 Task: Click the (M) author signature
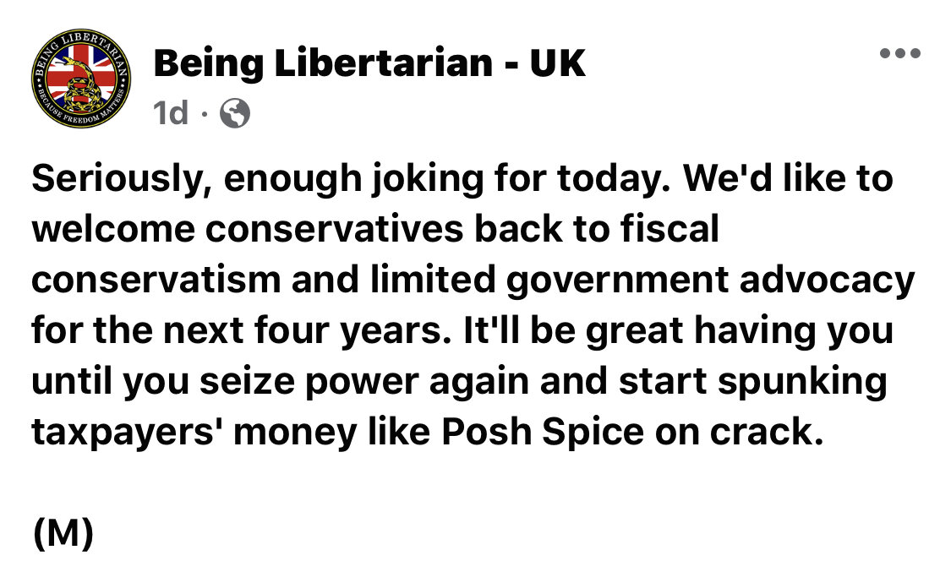[x=63, y=533]
